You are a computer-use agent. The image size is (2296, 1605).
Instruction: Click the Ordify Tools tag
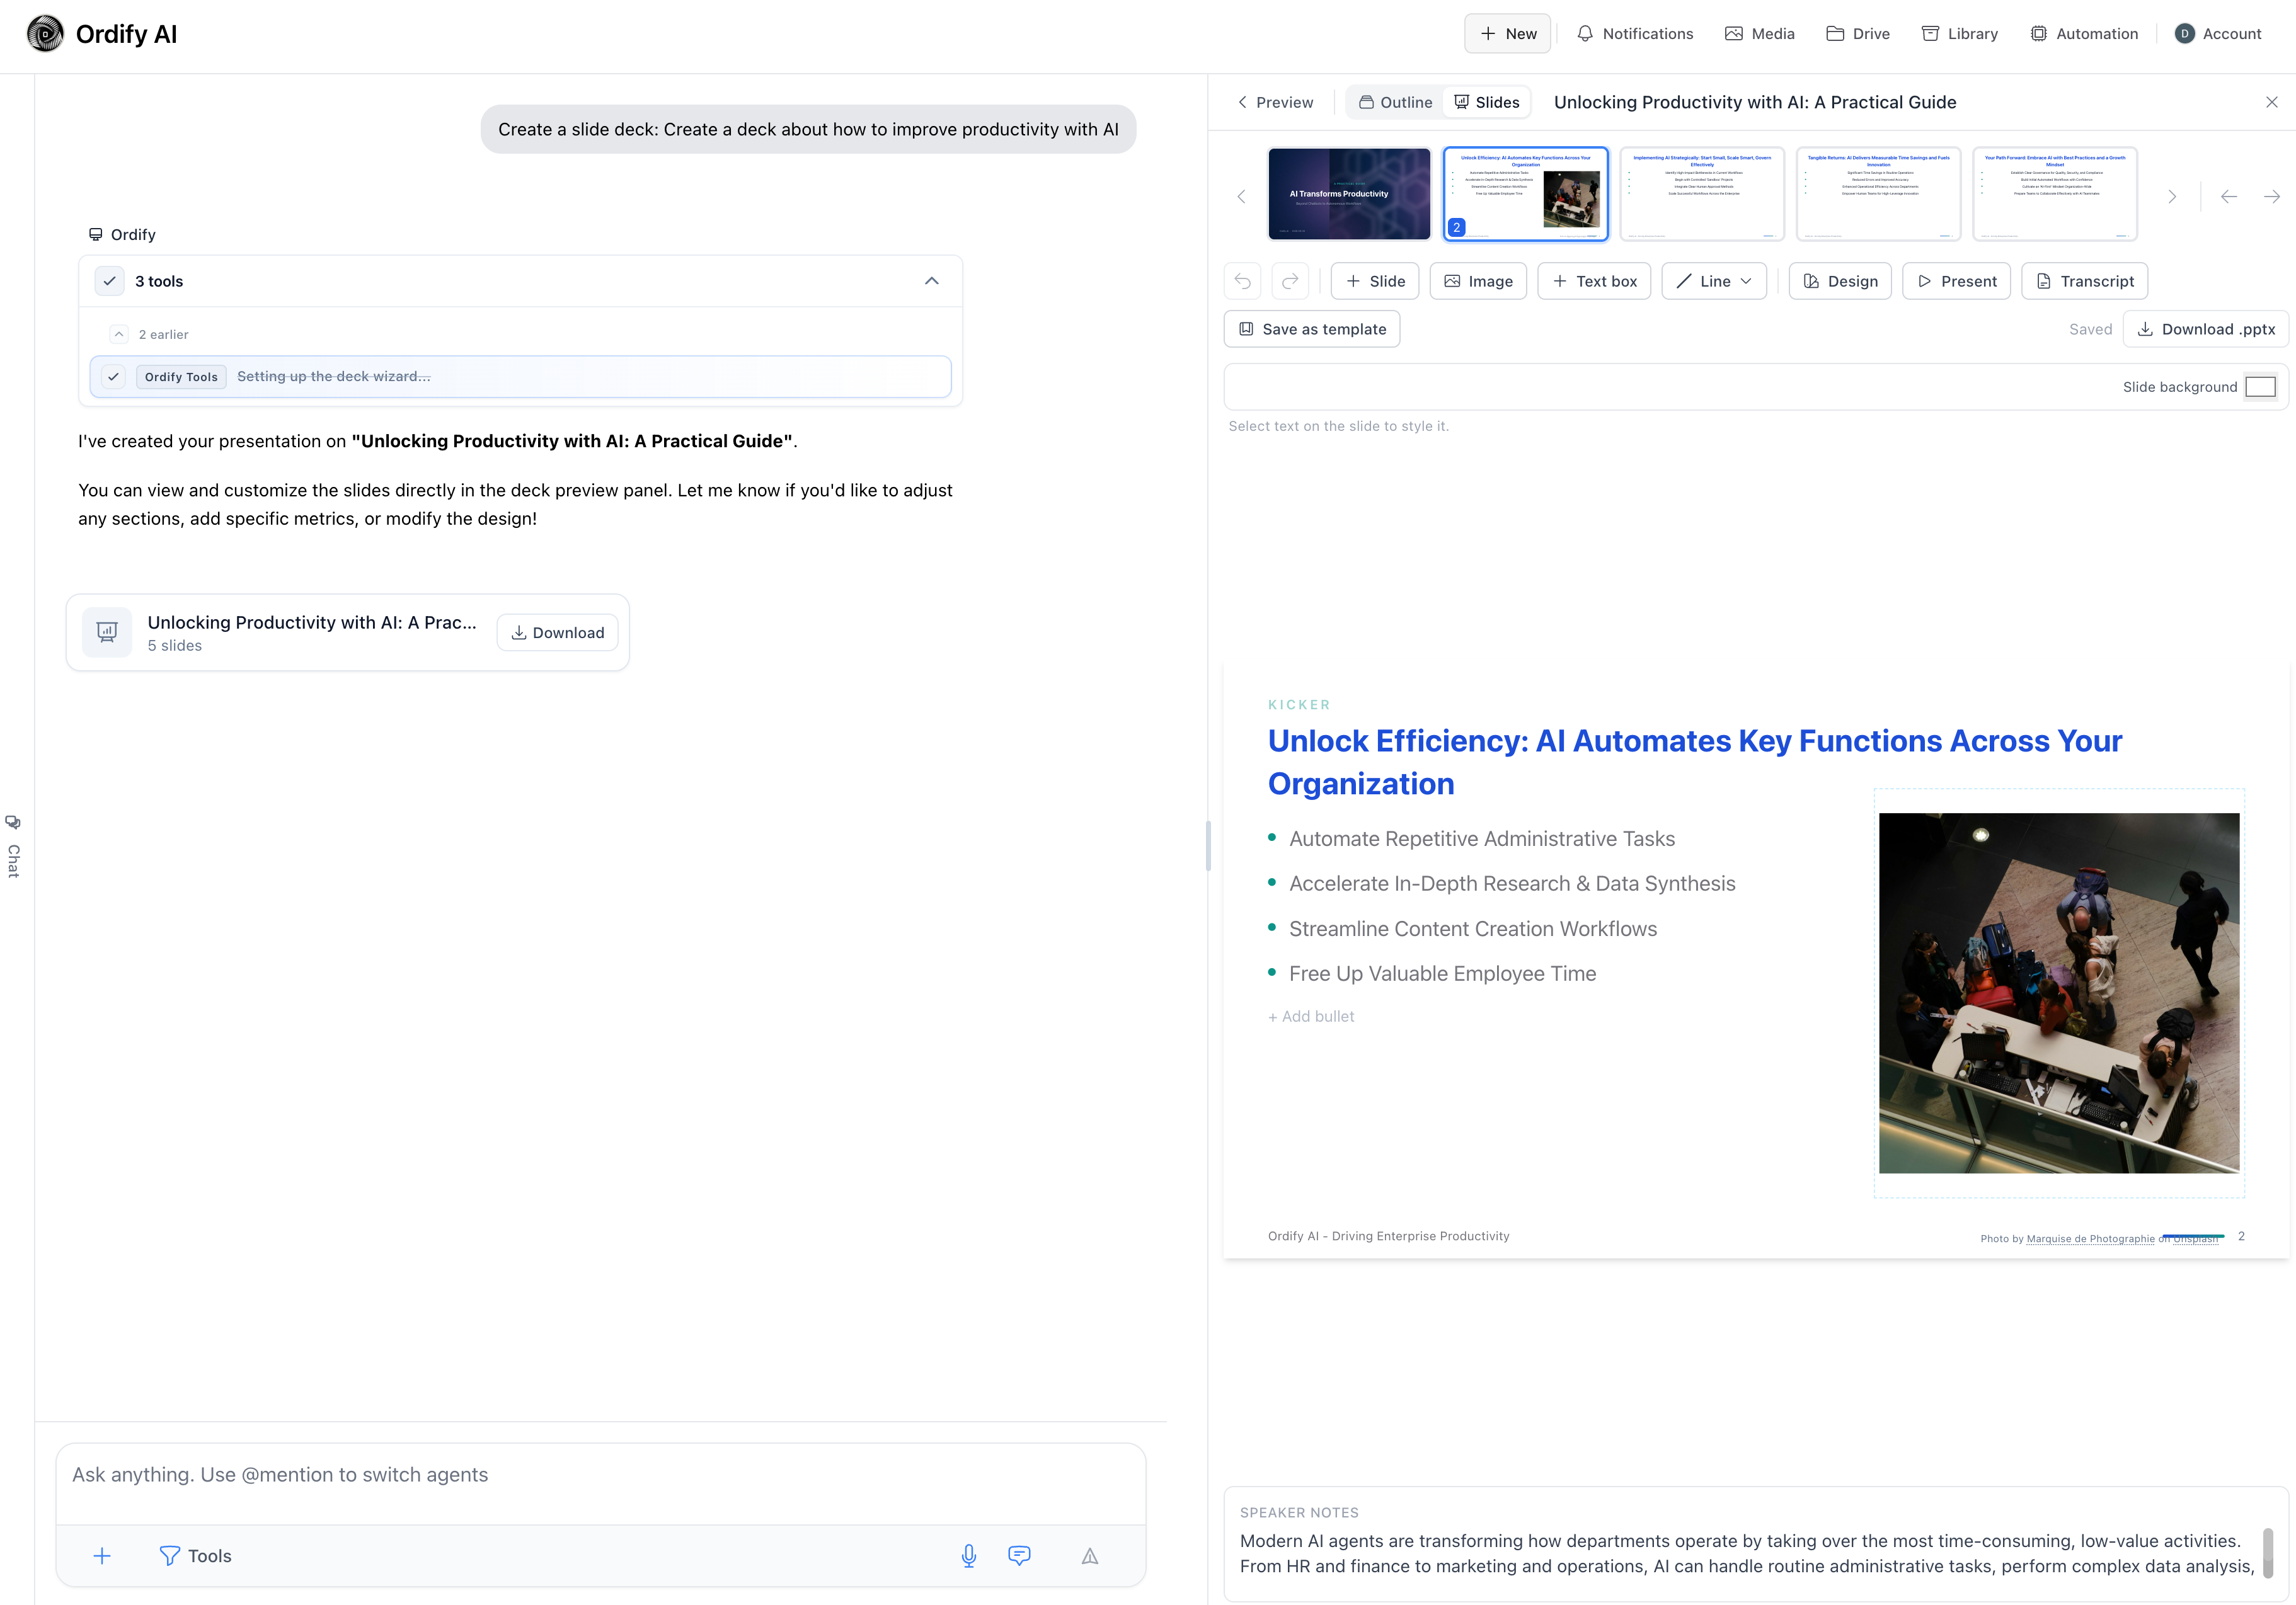pyautogui.click(x=181, y=377)
